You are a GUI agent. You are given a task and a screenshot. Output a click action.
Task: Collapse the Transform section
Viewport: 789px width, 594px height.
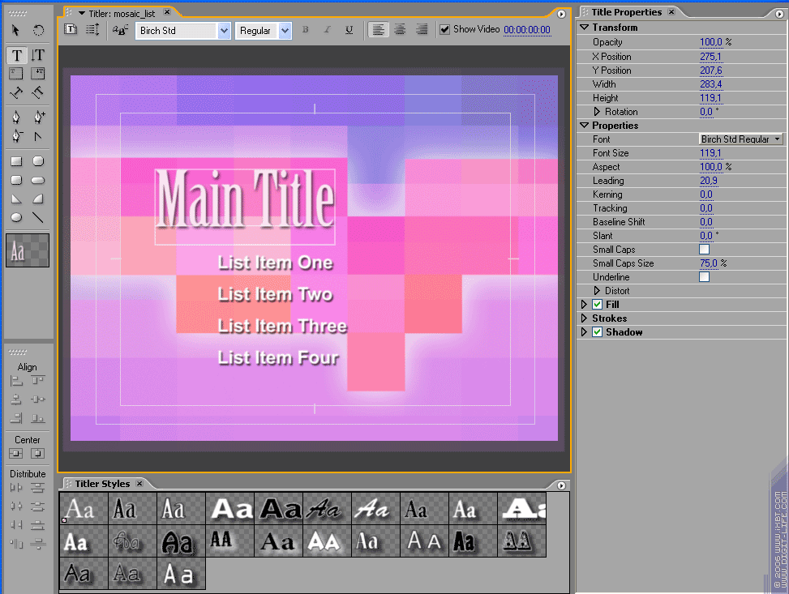(584, 28)
